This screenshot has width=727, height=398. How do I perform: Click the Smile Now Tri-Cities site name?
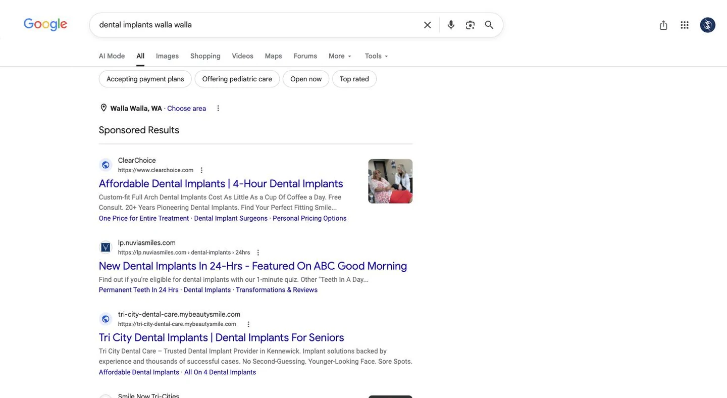pyautogui.click(x=148, y=395)
